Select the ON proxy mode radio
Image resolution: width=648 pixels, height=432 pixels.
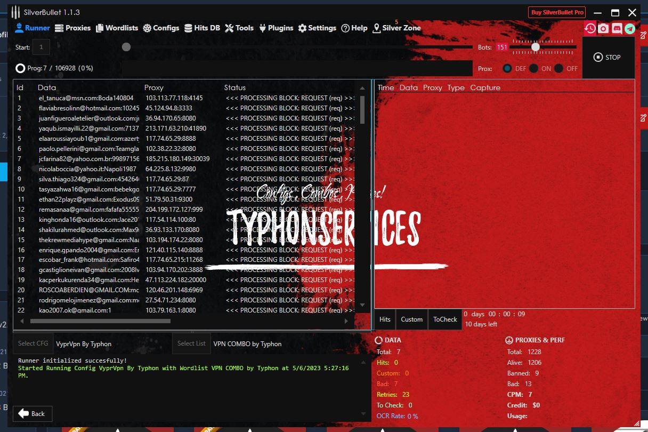[x=533, y=68]
